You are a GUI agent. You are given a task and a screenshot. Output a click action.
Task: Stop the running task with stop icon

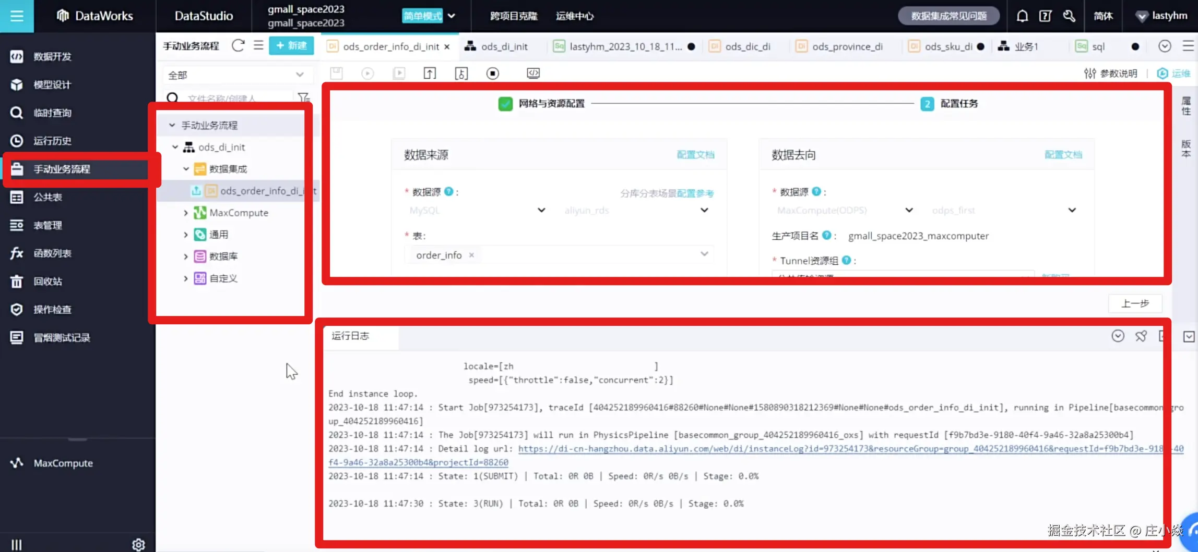493,73
